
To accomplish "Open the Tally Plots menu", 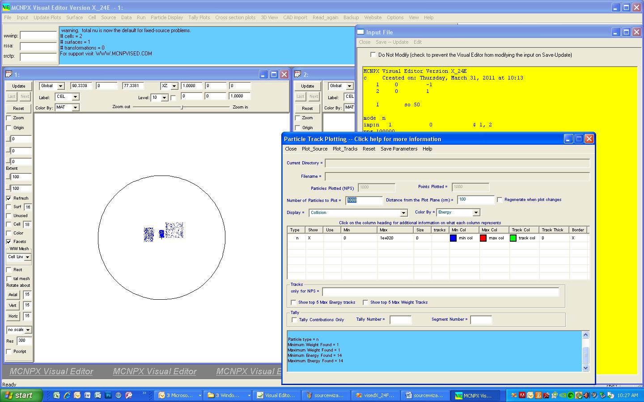I will point(199,17).
